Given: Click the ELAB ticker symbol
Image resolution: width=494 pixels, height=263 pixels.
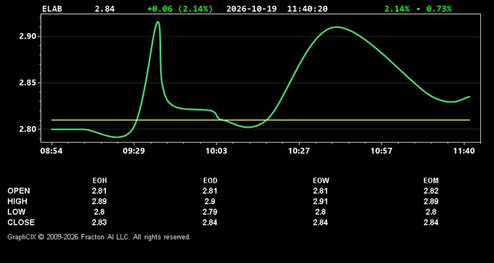Looking at the screenshot, I should tap(52, 9).
